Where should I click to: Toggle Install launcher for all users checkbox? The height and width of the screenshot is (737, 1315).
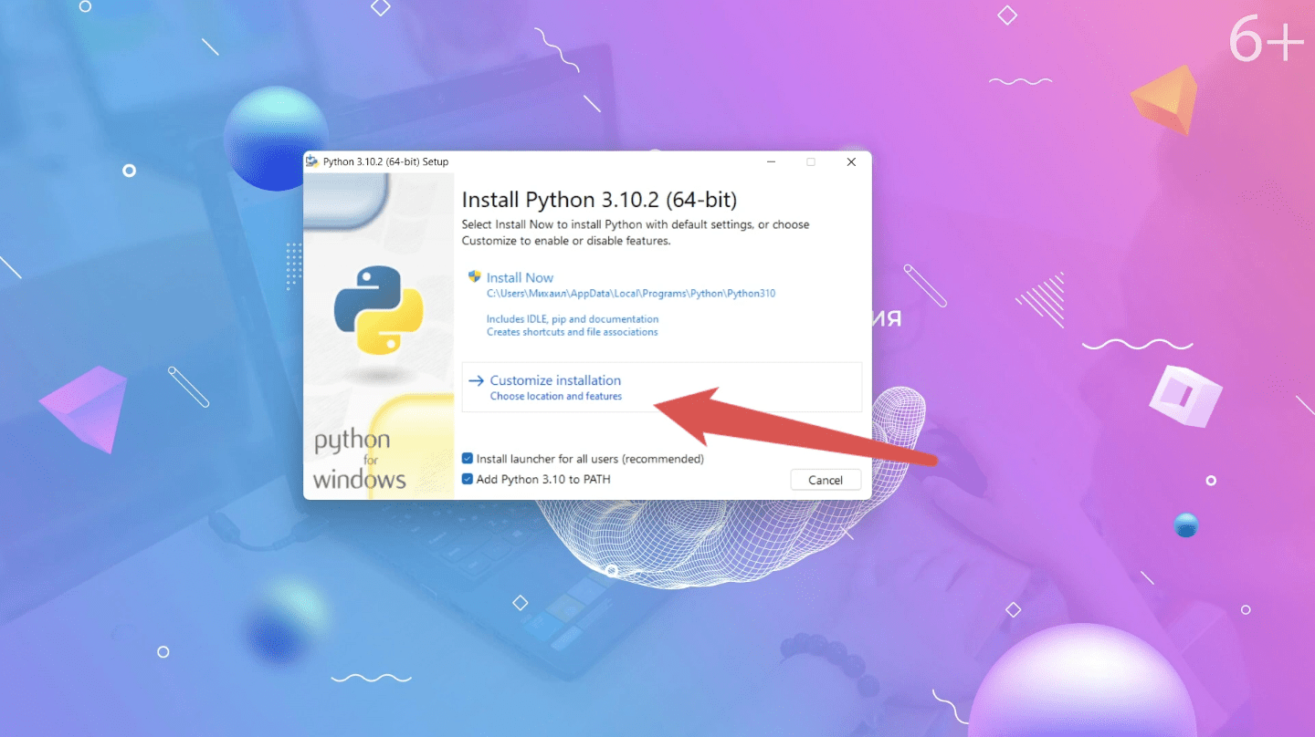(x=468, y=459)
